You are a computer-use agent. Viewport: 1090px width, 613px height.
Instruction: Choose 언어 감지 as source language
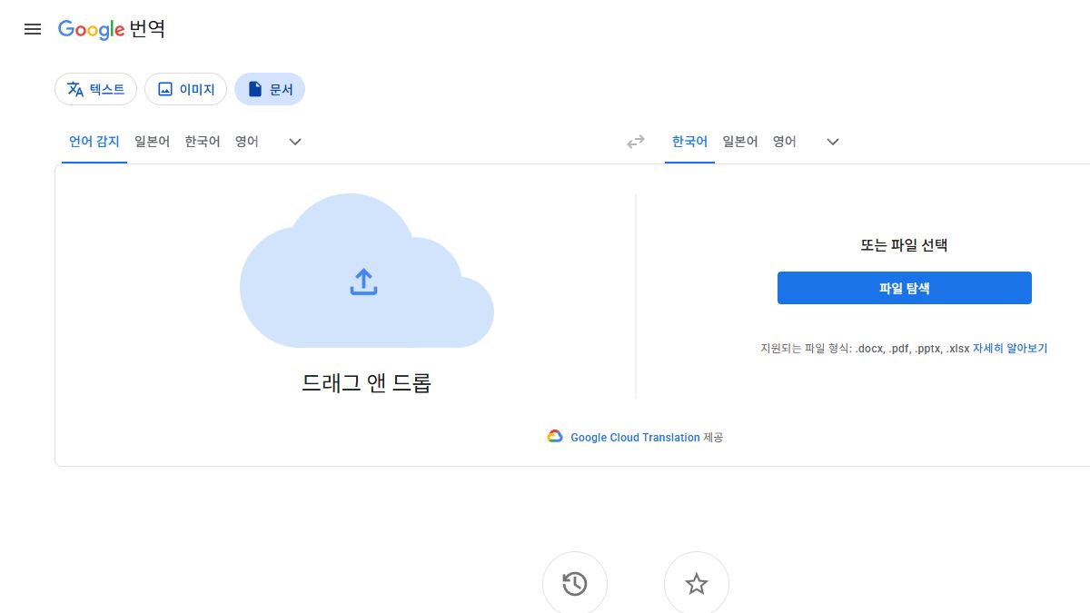pyautogui.click(x=94, y=142)
